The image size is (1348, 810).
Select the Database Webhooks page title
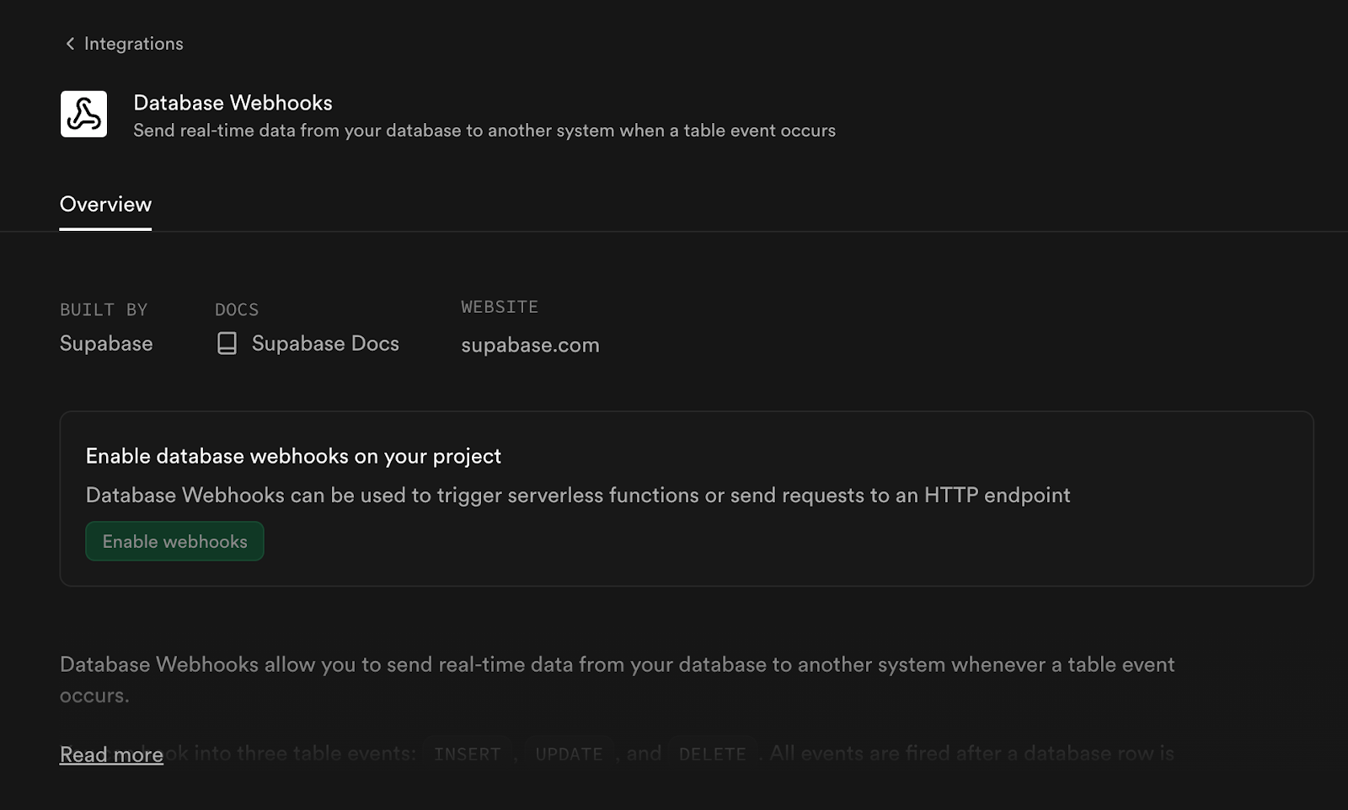click(x=233, y=103)
